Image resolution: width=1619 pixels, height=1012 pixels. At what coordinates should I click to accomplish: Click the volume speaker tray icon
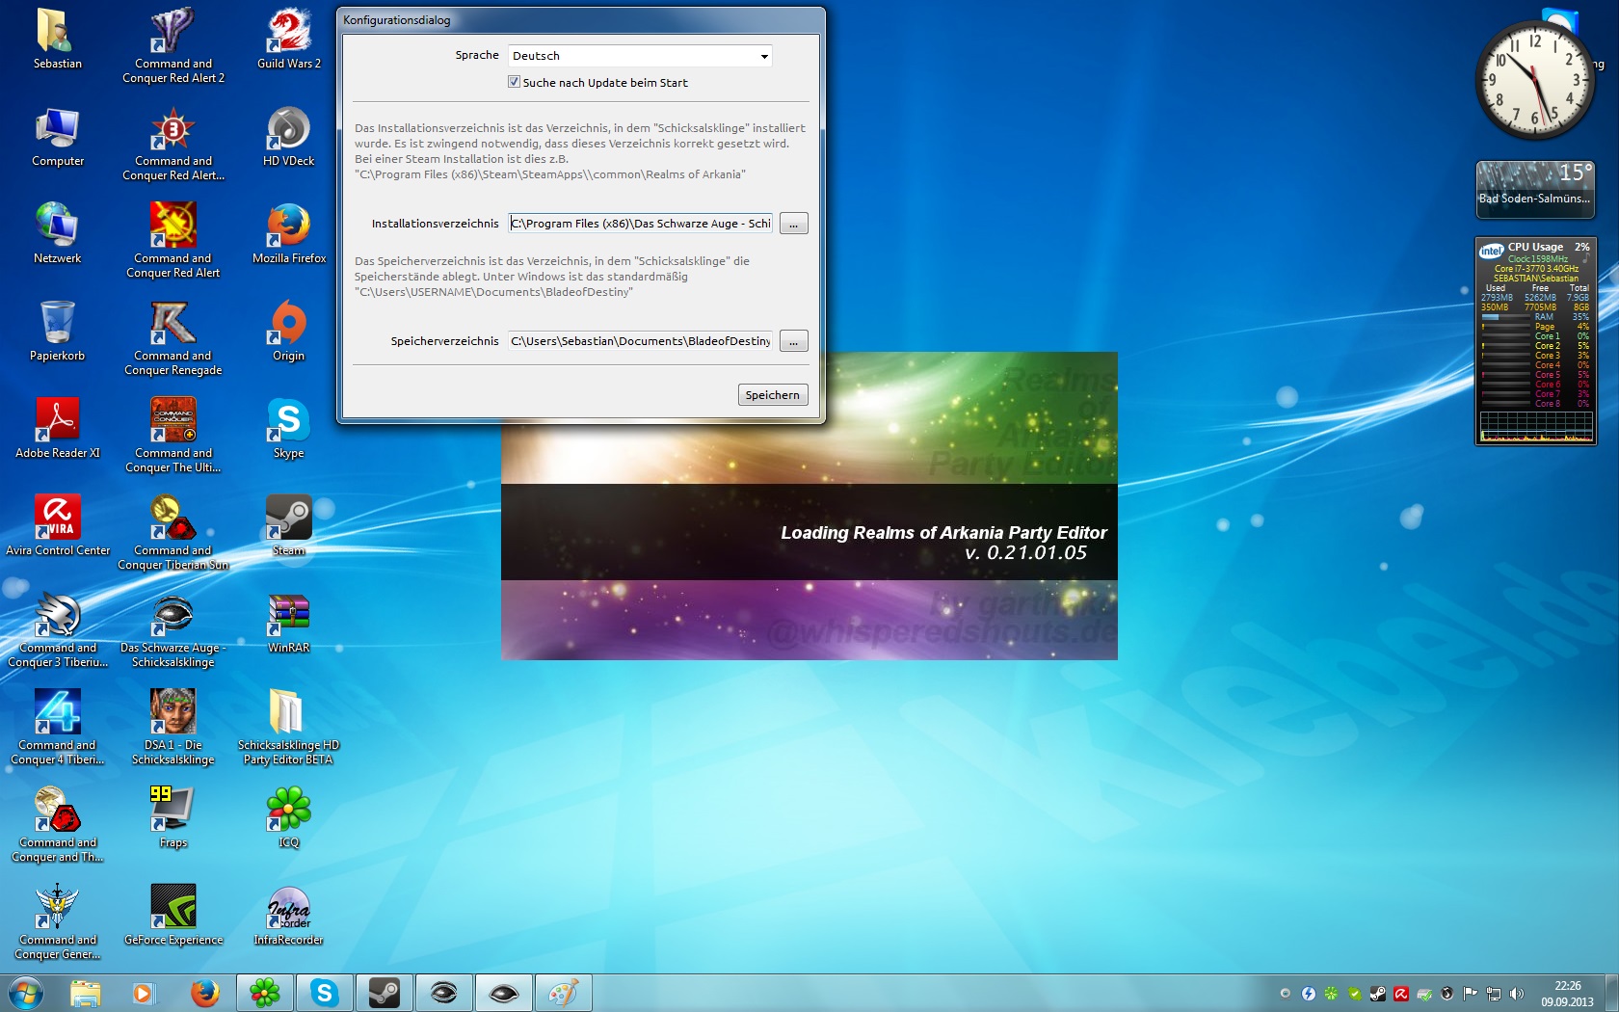click(1517, 994)
